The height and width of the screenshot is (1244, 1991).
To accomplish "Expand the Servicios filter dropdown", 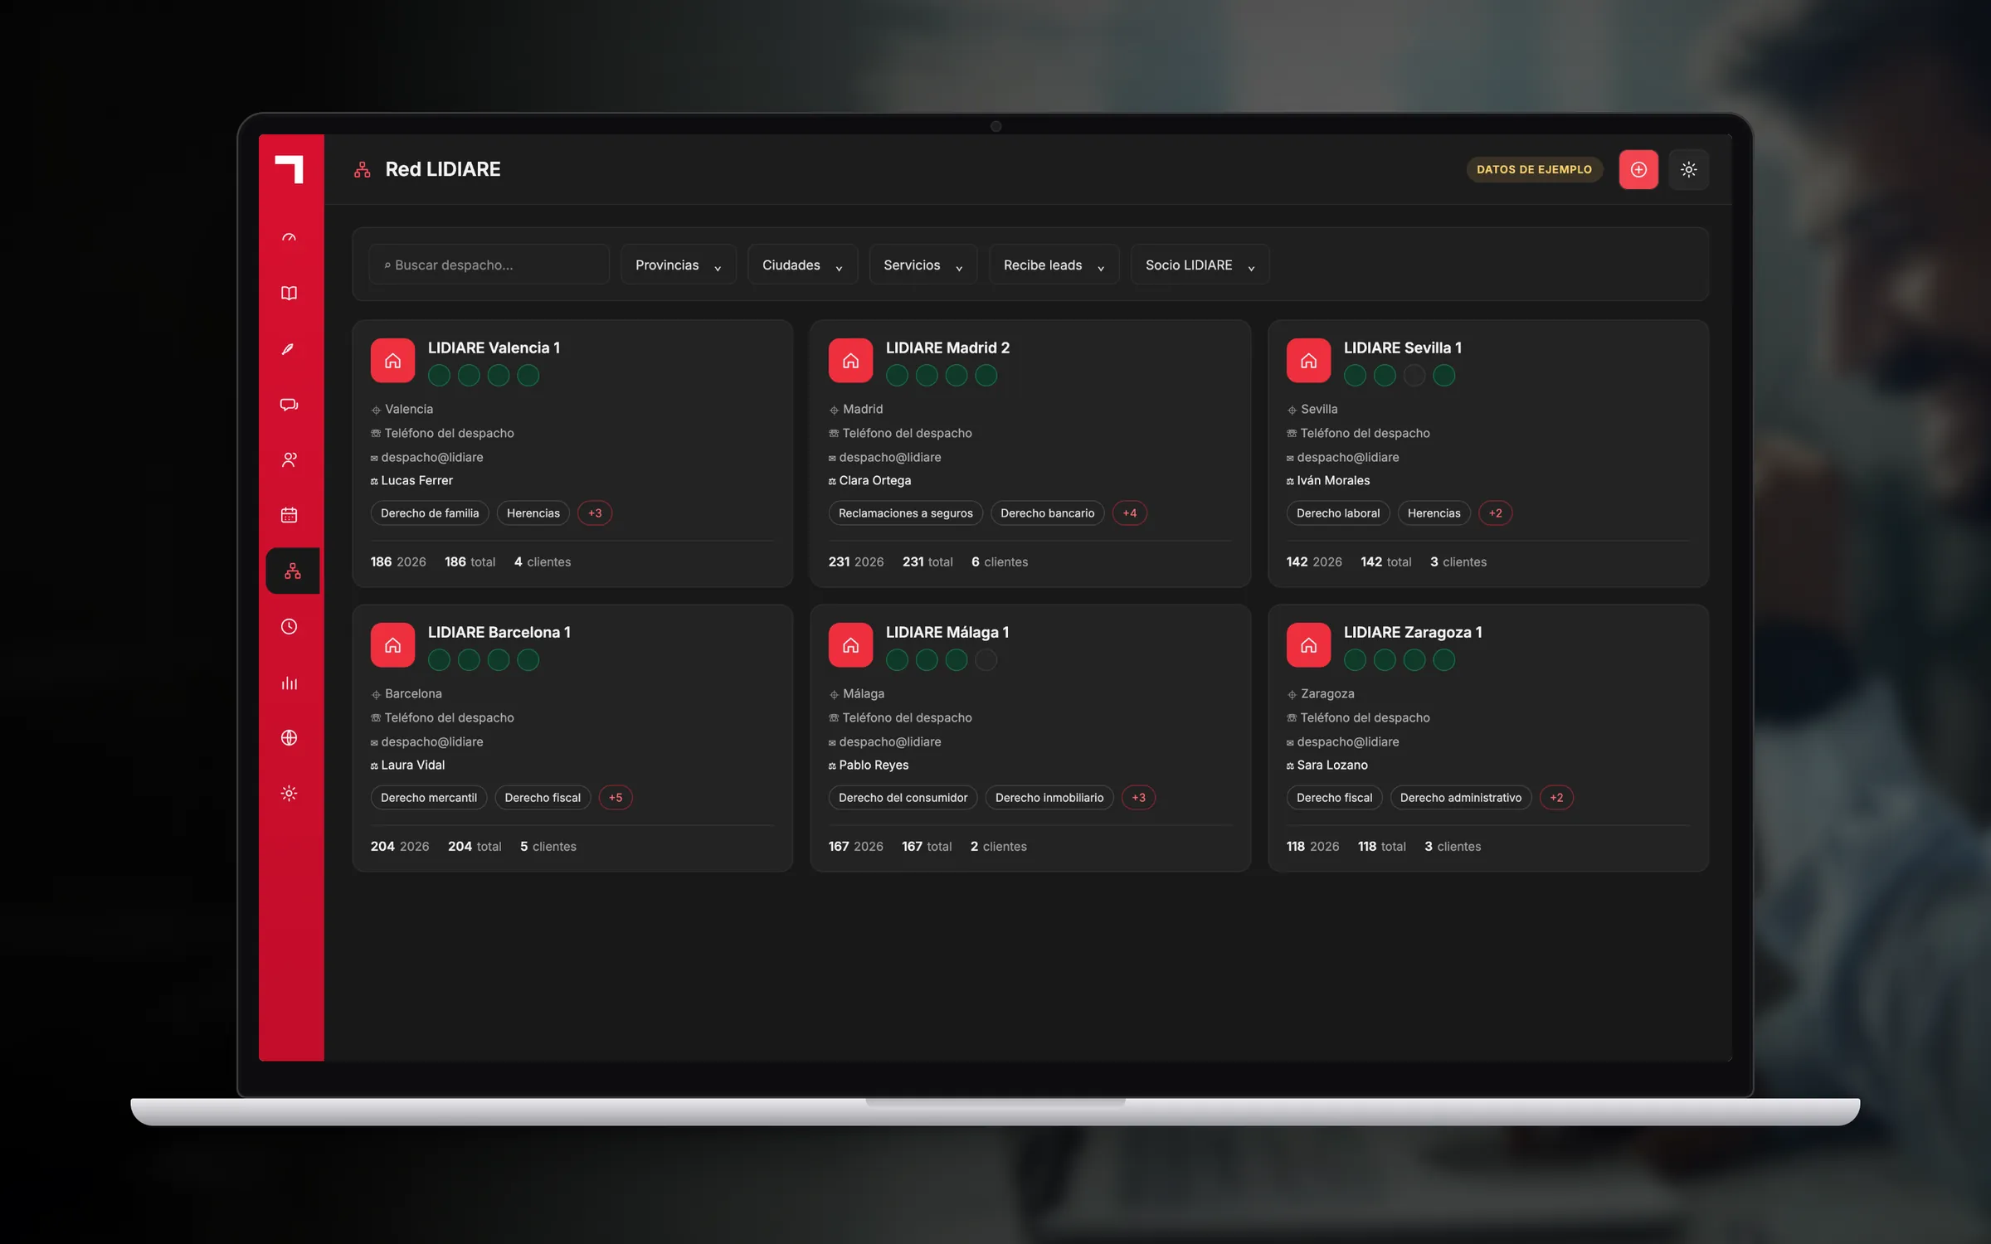I will pos(922,265).
